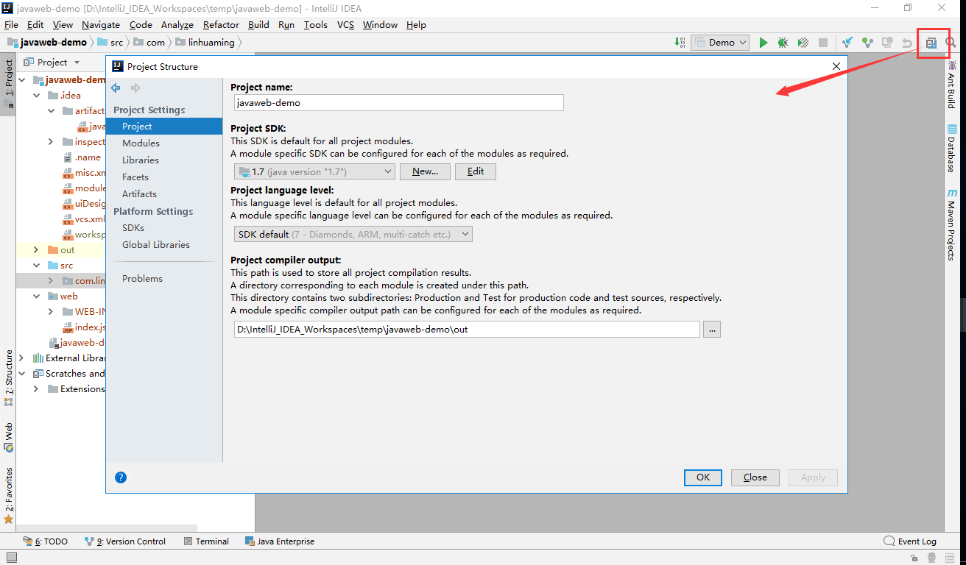Open the Project language level SDK default dropdown
Screen dimensions: 966x565
pyautogui.click(x=353, y=234)
